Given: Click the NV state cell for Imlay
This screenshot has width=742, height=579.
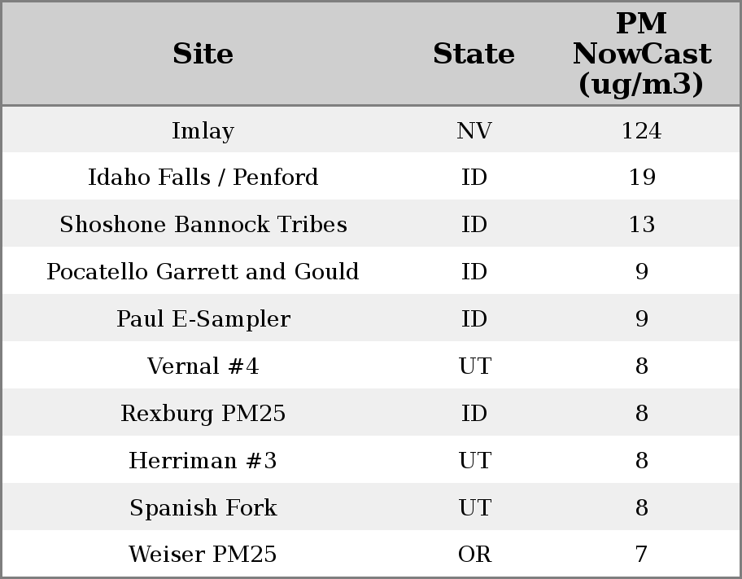Looking at the screenshot, I should pyautogui.click(x=474, y=131).
